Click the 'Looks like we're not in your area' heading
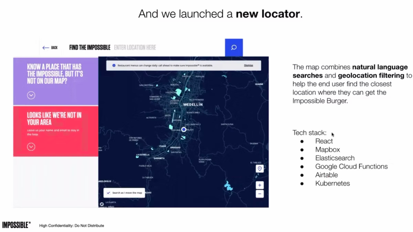This screenshot has width=413, height=232. (54, 119)
